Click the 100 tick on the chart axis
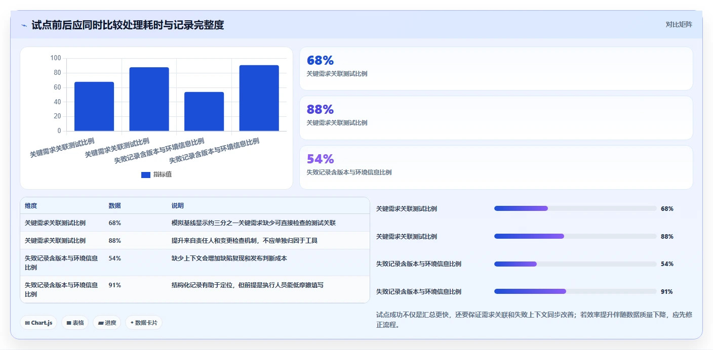Viewport: 713px width, 350px height. tap(56, 58)
